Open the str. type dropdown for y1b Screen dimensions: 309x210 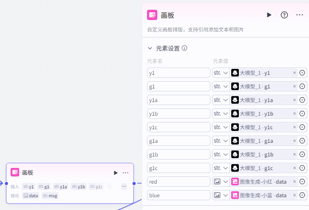pos(221,114)
